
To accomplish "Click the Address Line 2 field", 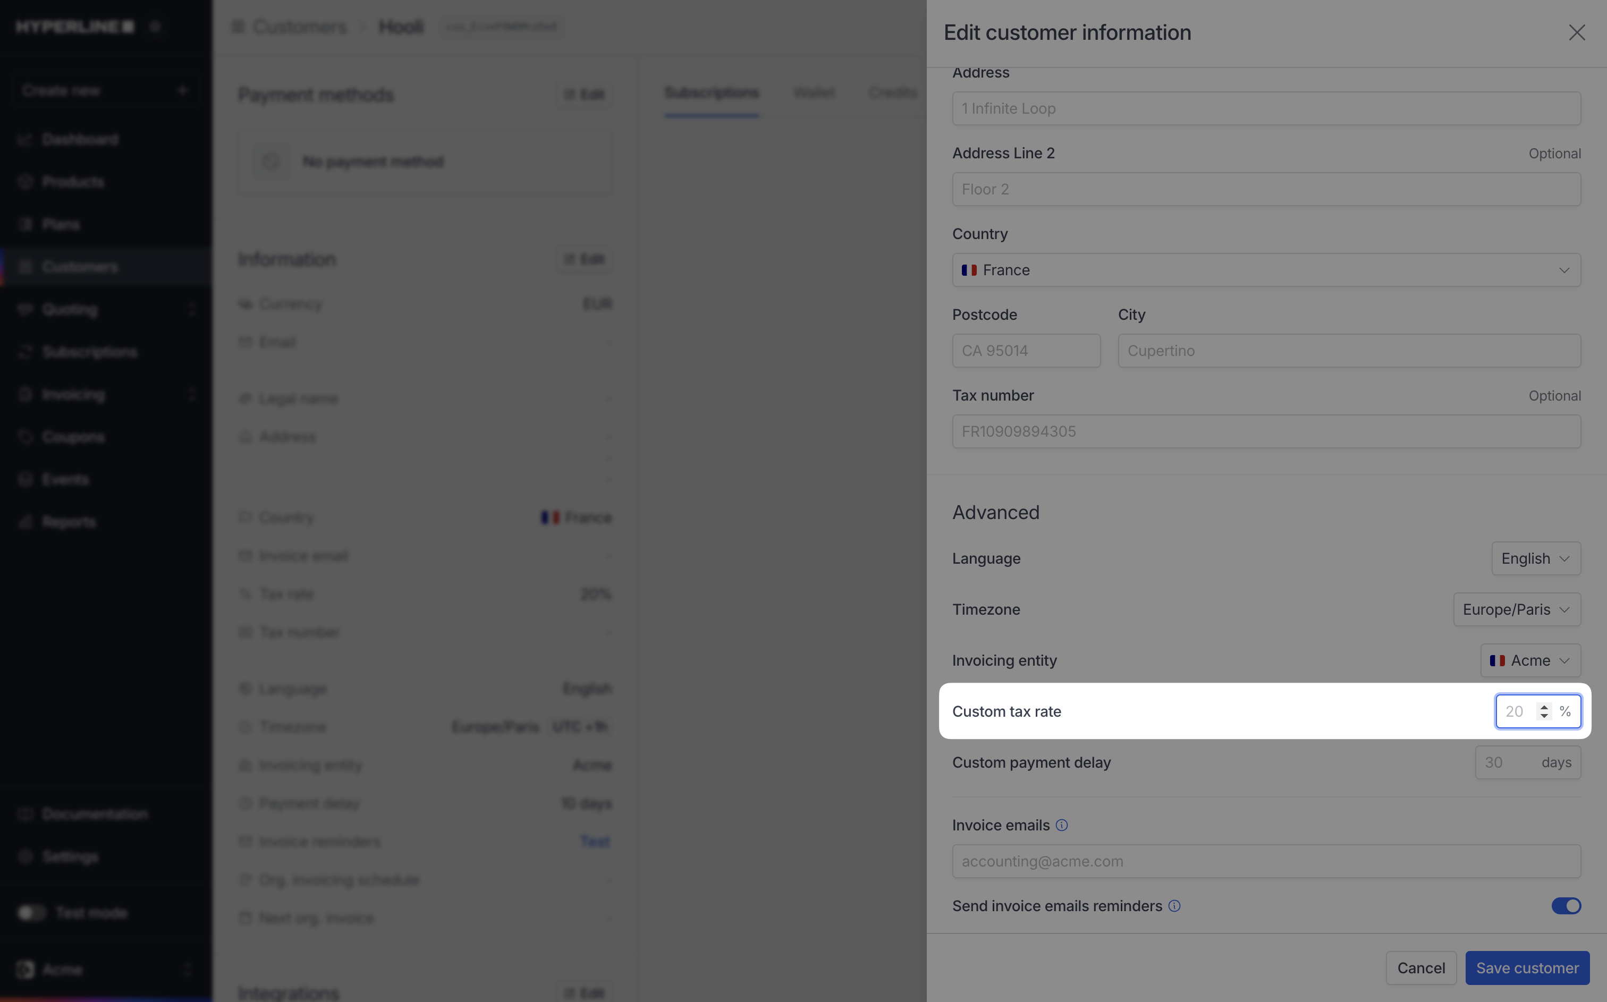I will (x=1266, y=189).
